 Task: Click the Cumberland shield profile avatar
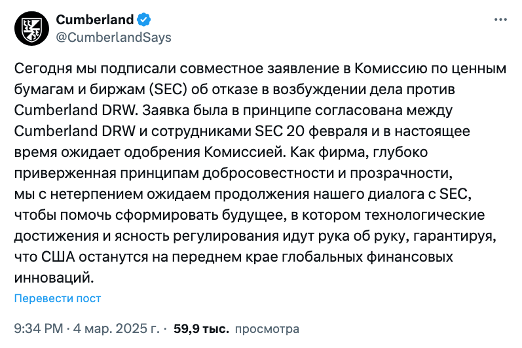(x=32, y=28)
